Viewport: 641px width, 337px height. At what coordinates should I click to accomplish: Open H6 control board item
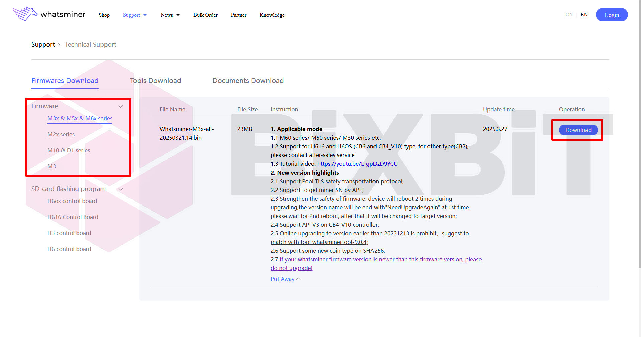(x=69, y=249)
